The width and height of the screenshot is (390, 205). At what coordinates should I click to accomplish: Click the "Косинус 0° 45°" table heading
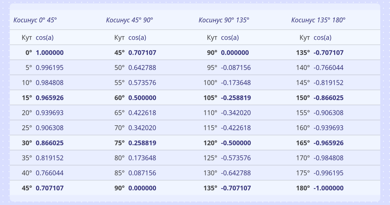pos(35,20)
